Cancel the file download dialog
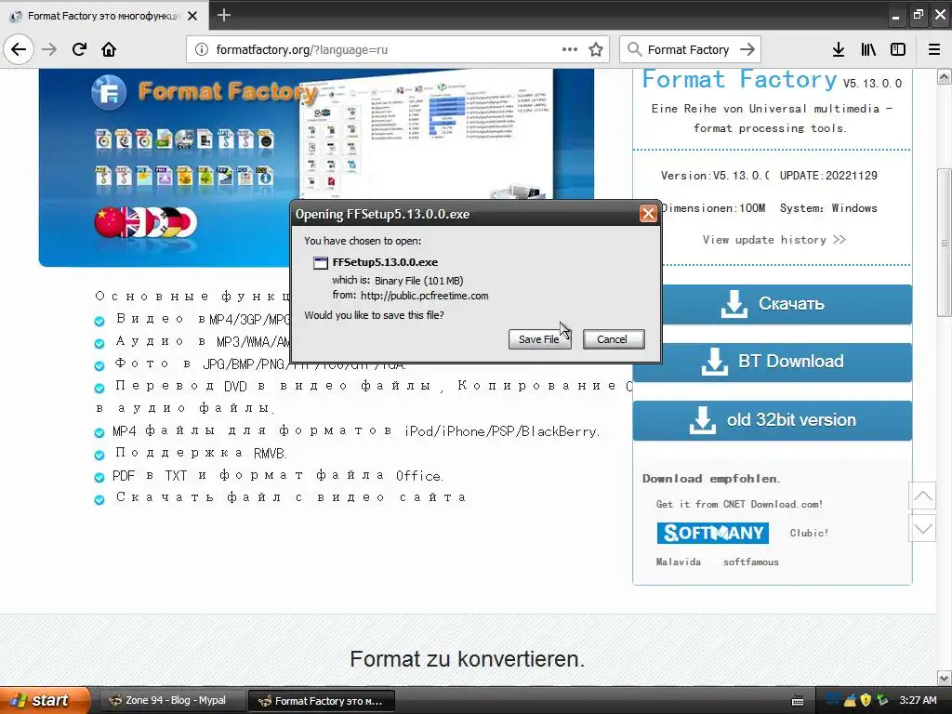This screenshot has width=952, height=714. (x=612, y=339)
